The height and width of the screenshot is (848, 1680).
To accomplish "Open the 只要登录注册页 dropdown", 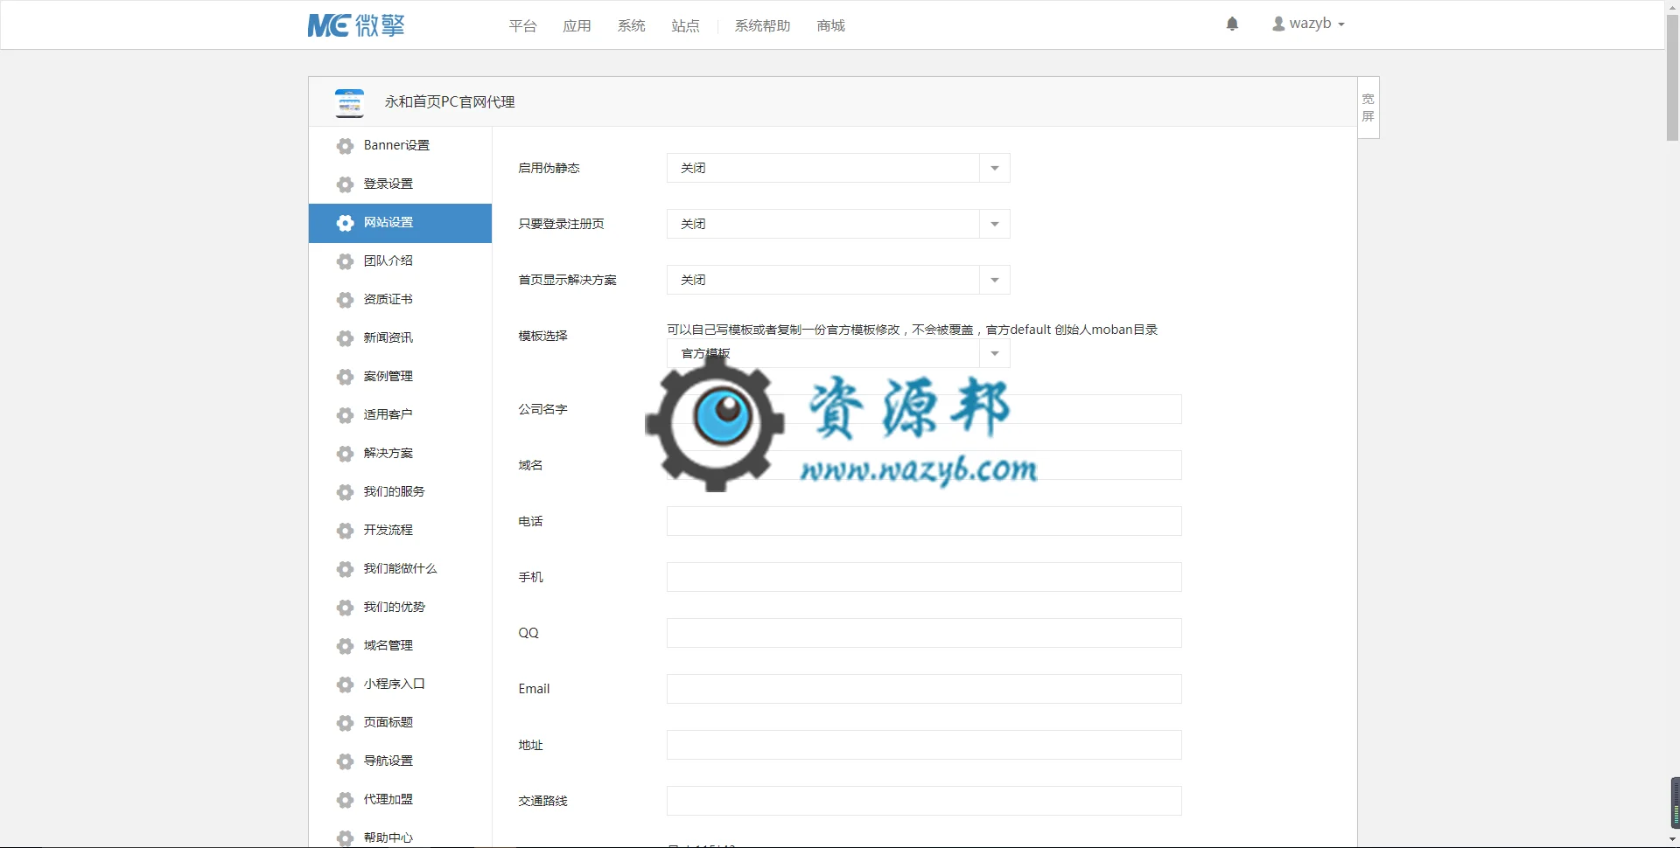I will click(x=838, y=224).
